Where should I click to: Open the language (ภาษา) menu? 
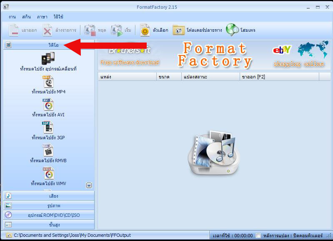(x=42, y=17)
